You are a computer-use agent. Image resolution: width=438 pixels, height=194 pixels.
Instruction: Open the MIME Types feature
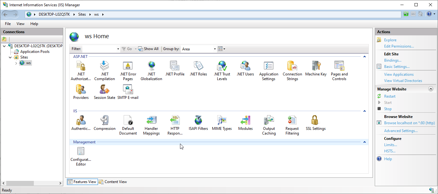pyautogui.click(x=222, y=123)
